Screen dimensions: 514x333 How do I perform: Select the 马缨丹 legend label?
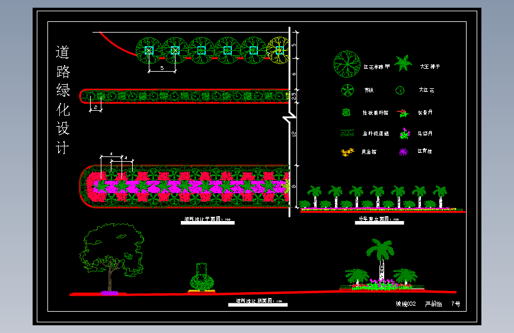tap(425, 133)
